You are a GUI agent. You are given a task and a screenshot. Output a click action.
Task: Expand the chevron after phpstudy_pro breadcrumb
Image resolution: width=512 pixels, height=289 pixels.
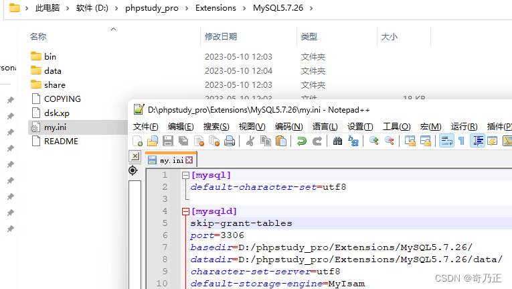click(x=187, y=8)
